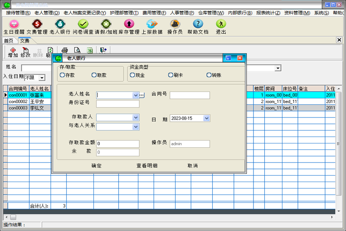346x231 pixels.
Task: Open the 日期 date picker dropdown
Action: [206, 118]
